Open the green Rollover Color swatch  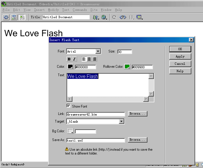pos(127,67)
